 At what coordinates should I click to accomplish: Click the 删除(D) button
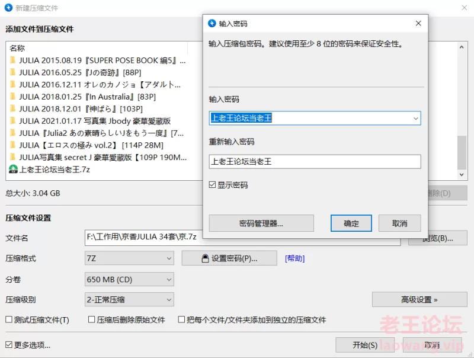coord(448,193)
